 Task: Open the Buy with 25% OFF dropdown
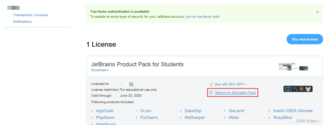(230, 84)
